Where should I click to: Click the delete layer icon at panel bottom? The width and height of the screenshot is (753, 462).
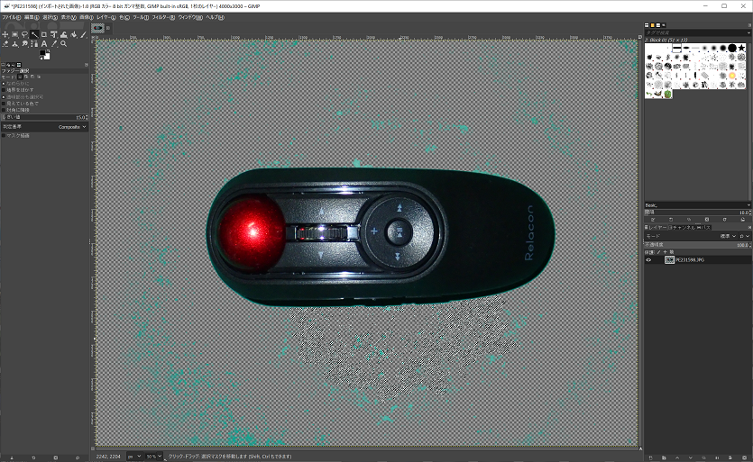click(x=744, y=457)
